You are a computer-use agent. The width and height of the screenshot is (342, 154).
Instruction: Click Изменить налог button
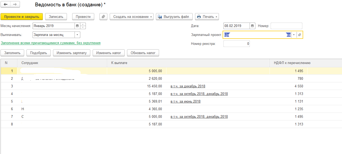click(x=109, y=53)
